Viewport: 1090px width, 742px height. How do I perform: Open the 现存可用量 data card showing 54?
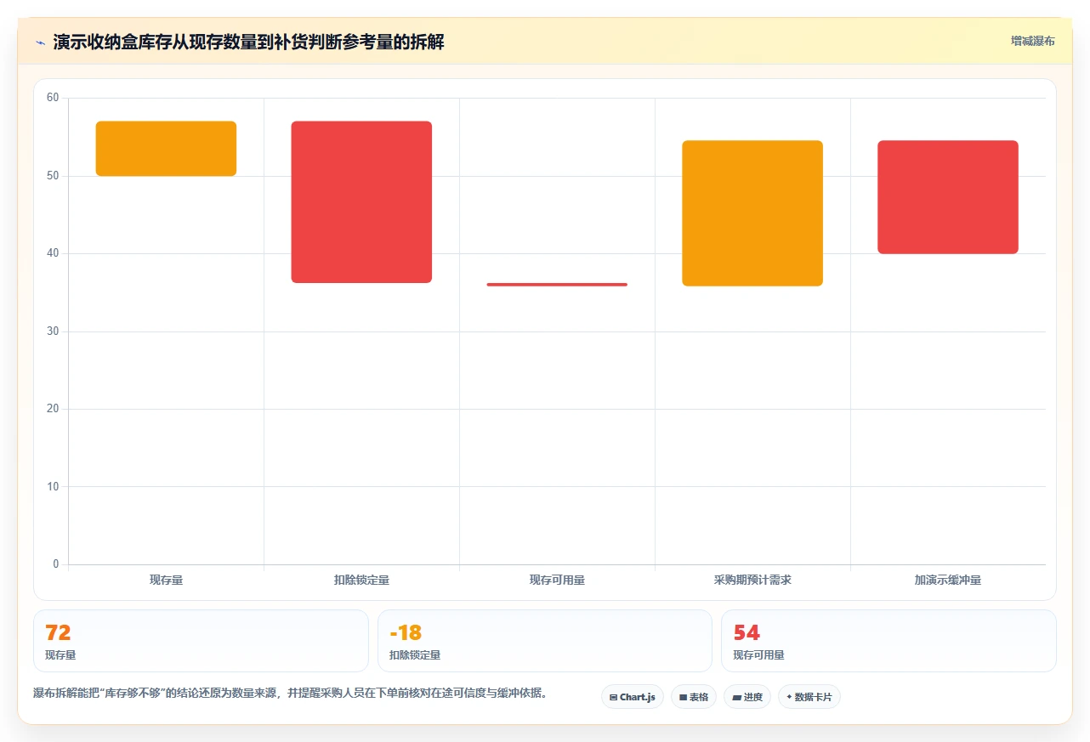[x=888, y=641]
